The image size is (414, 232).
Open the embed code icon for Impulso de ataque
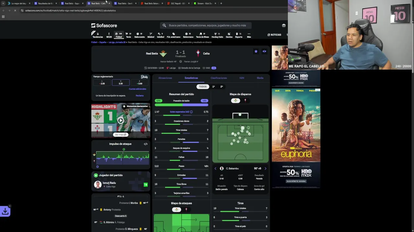146,144
